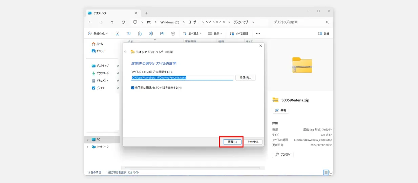Click the paste clipboard icon
Viewport: 418px width, 183px height.
tap(140, 33)
